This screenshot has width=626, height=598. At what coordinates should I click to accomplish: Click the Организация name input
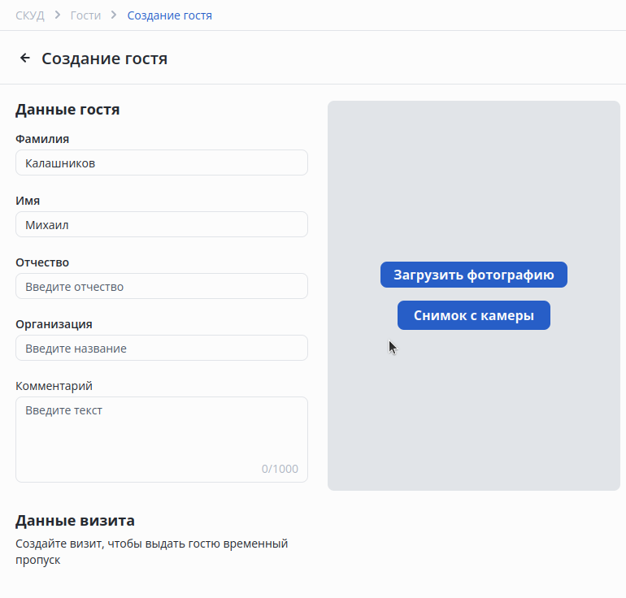(x=162, y=348)
